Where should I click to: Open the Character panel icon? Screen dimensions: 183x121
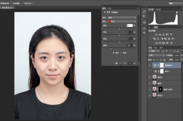pyautogui.click(x=144, y=28)
